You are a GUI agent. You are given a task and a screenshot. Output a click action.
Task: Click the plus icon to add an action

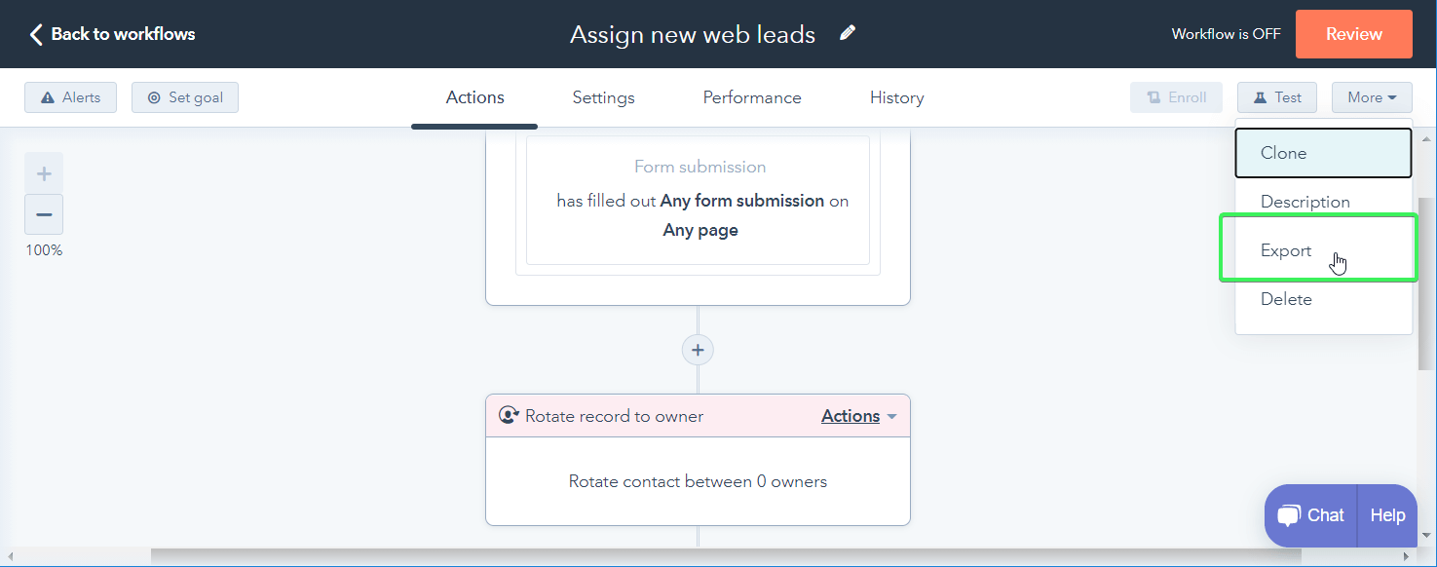click(x=697, y=350)
